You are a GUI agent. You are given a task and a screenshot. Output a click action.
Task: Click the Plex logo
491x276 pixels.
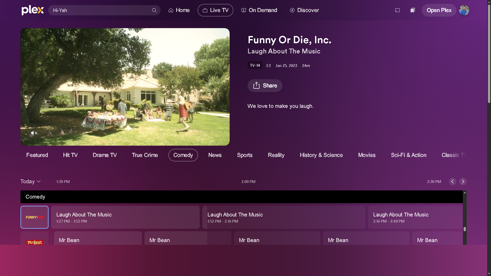(33, 10)
